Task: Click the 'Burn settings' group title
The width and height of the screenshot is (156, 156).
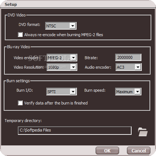Action: pyautogui.click(x=18, y=81)
